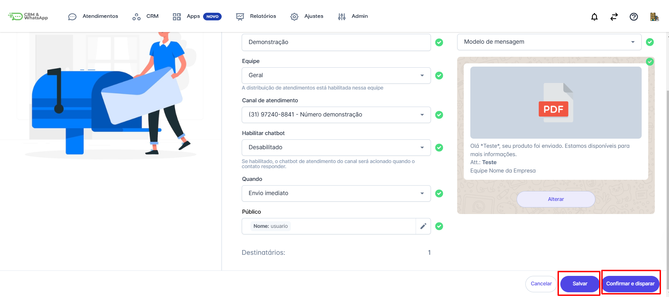Open the Apps menu item
The width and height of the screenshot is (669, 297).
[193, 16]
